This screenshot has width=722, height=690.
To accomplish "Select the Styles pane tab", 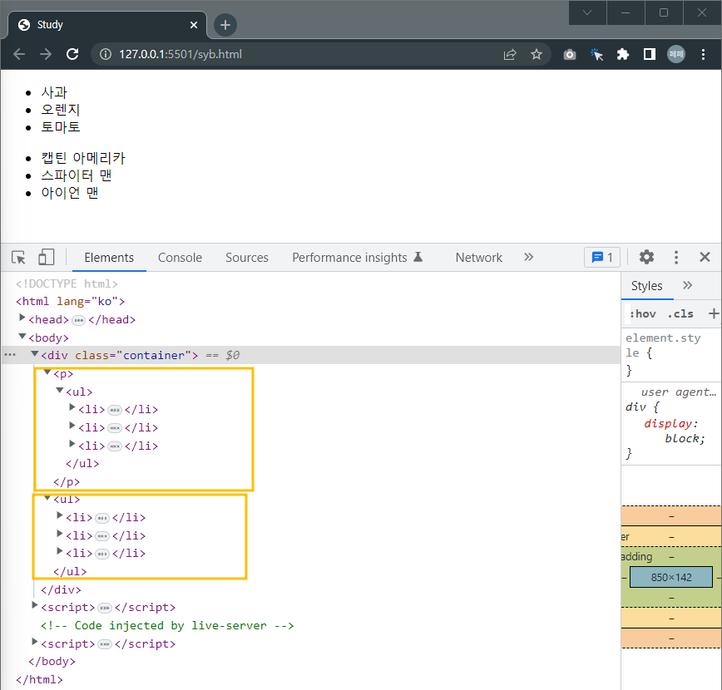I will tap(646, 286).
